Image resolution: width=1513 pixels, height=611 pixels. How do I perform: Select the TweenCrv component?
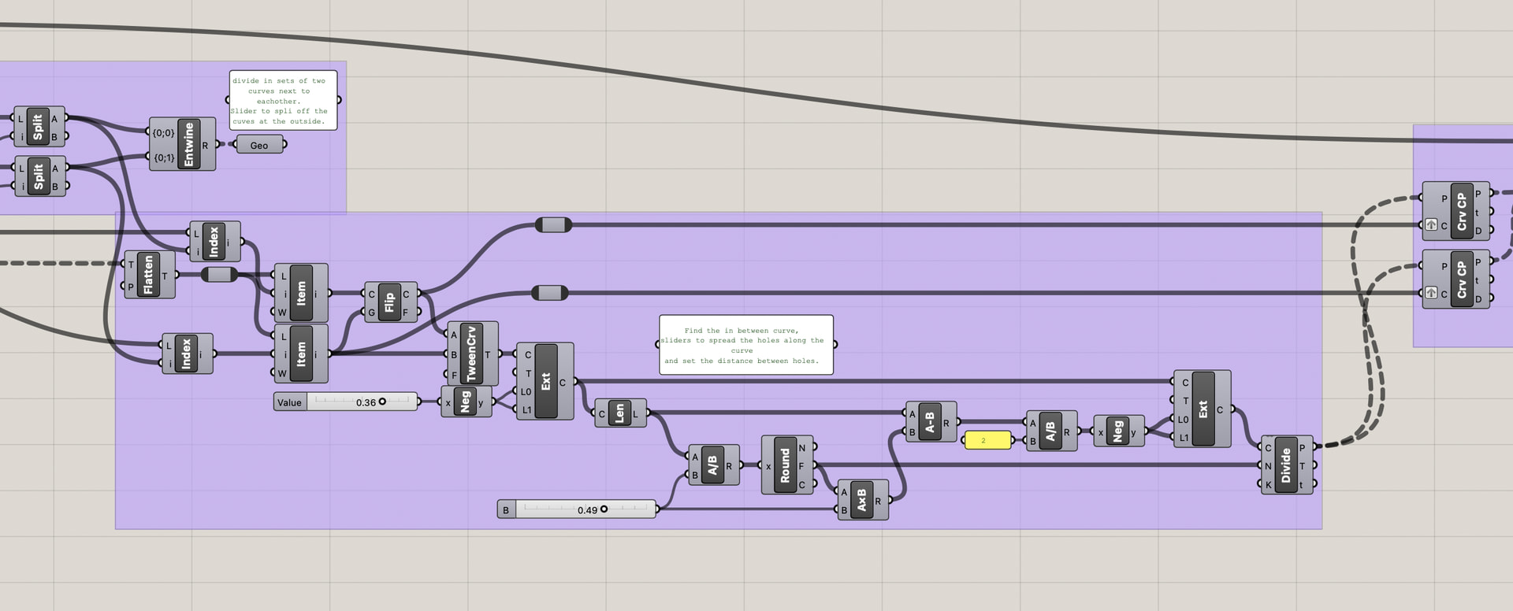pyautogui.click(x=472, y=354)
